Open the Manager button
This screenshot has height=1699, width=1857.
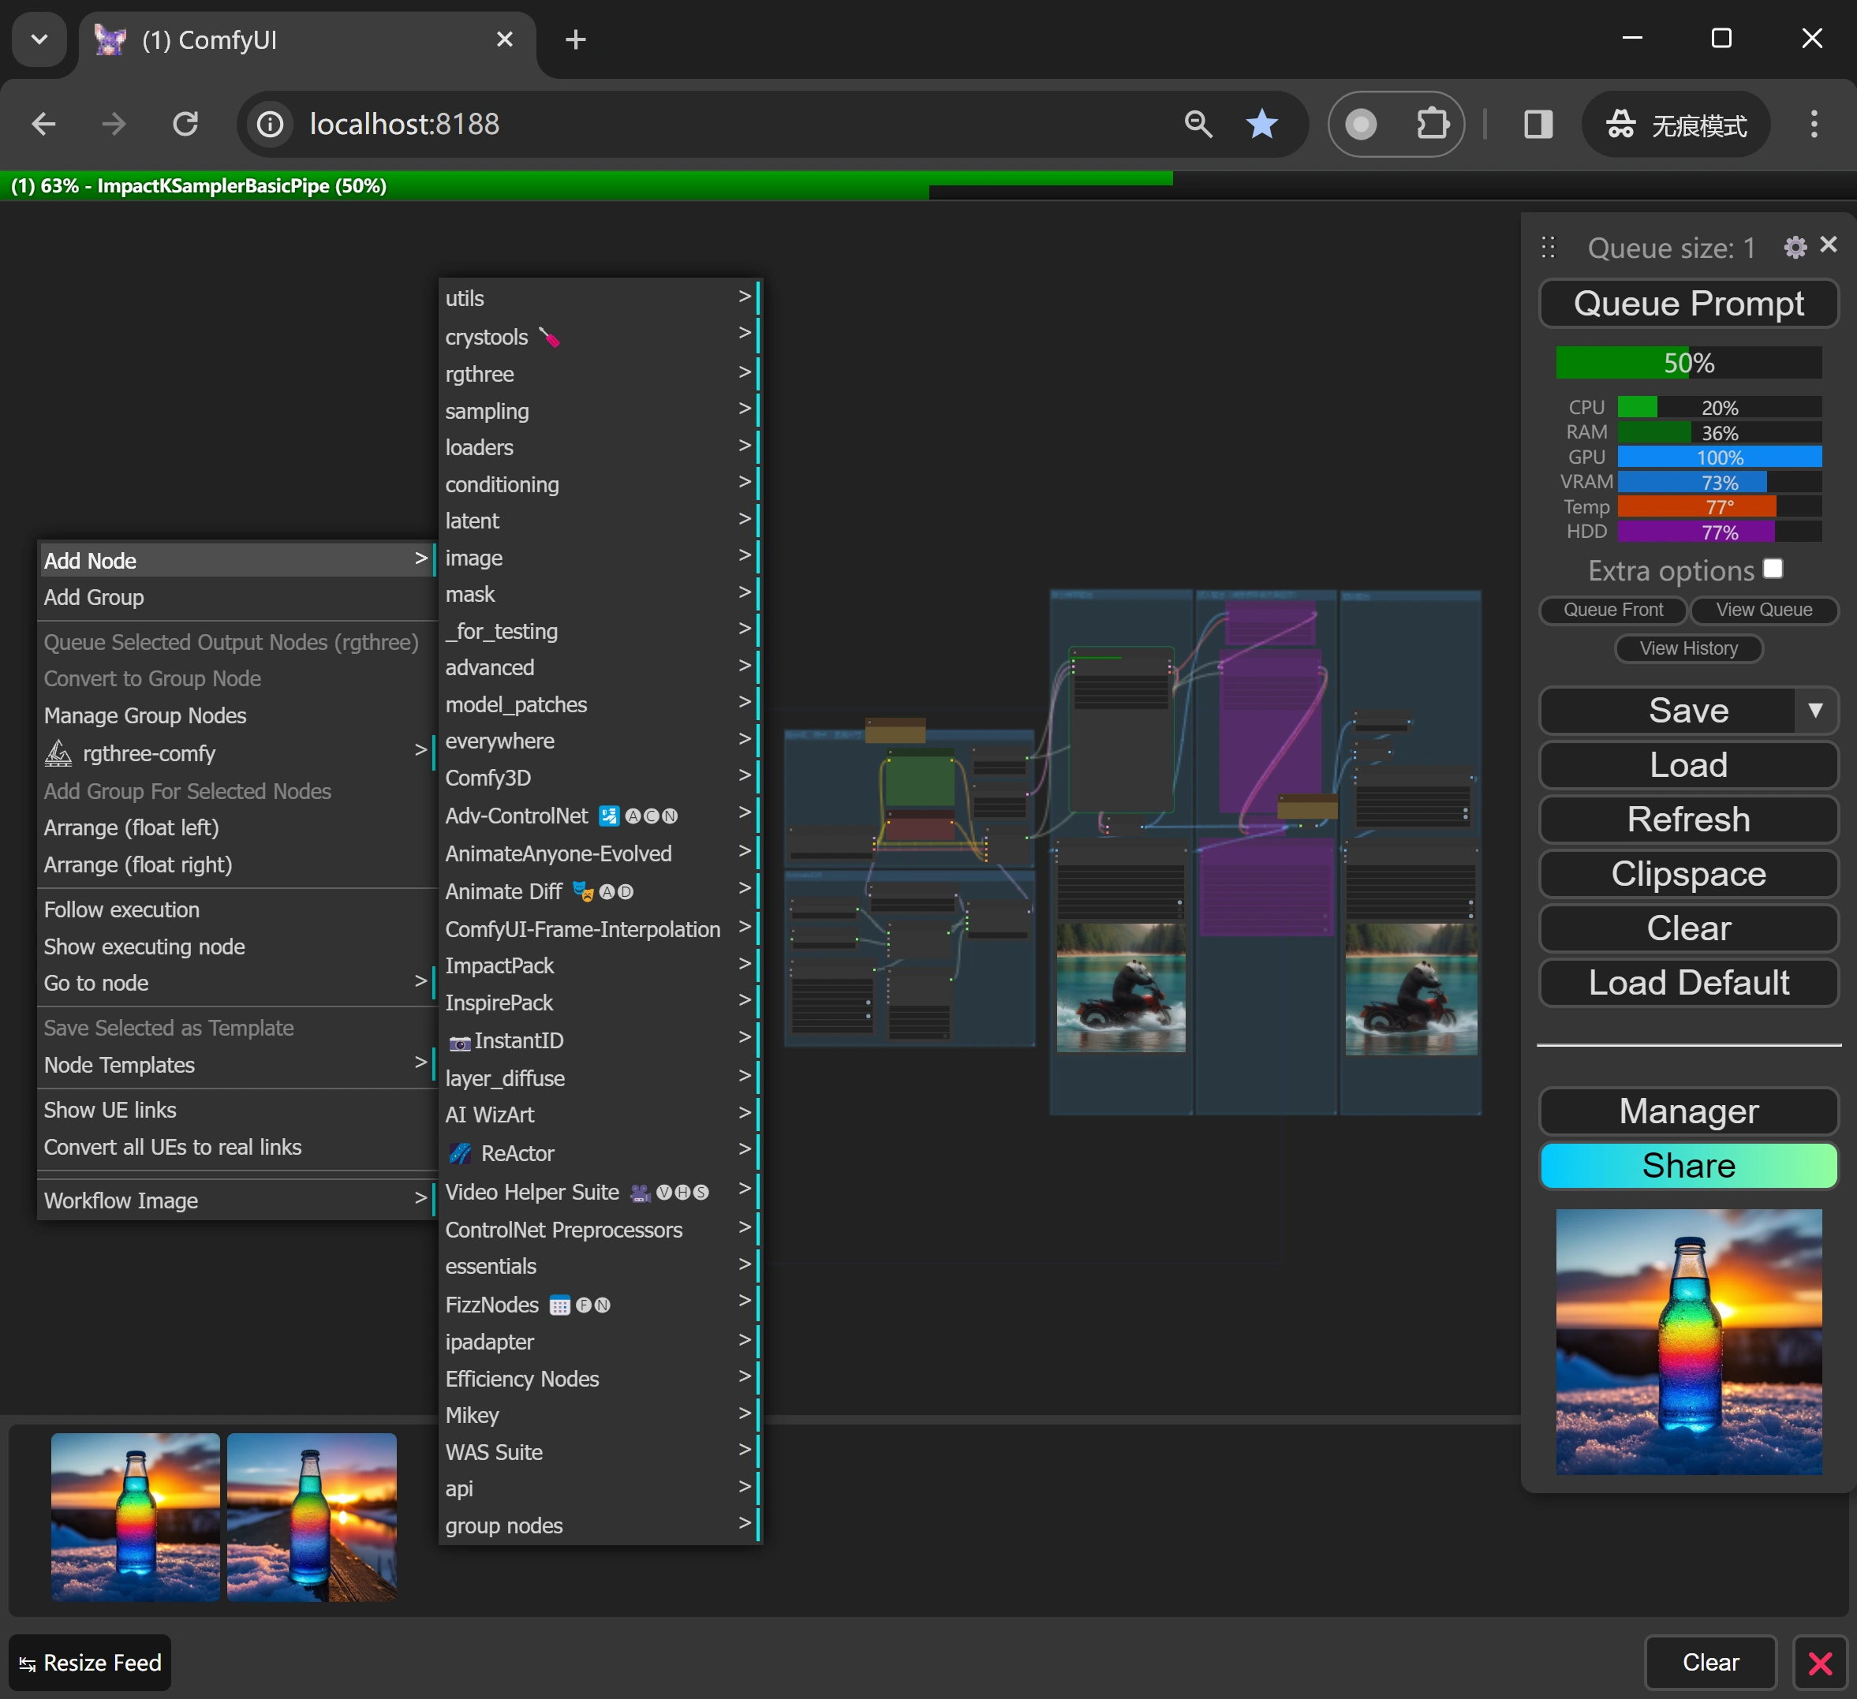(x=1687, y=1111)
